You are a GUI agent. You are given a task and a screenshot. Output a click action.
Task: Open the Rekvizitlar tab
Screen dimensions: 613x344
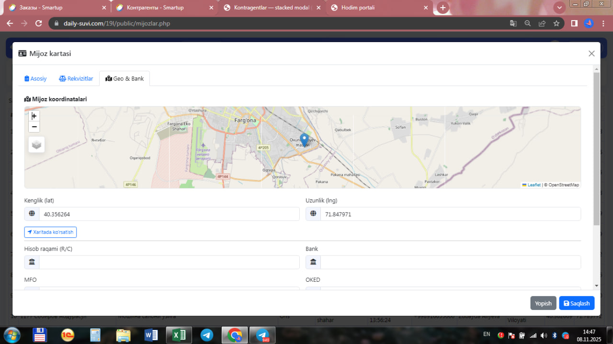point(76,78)
